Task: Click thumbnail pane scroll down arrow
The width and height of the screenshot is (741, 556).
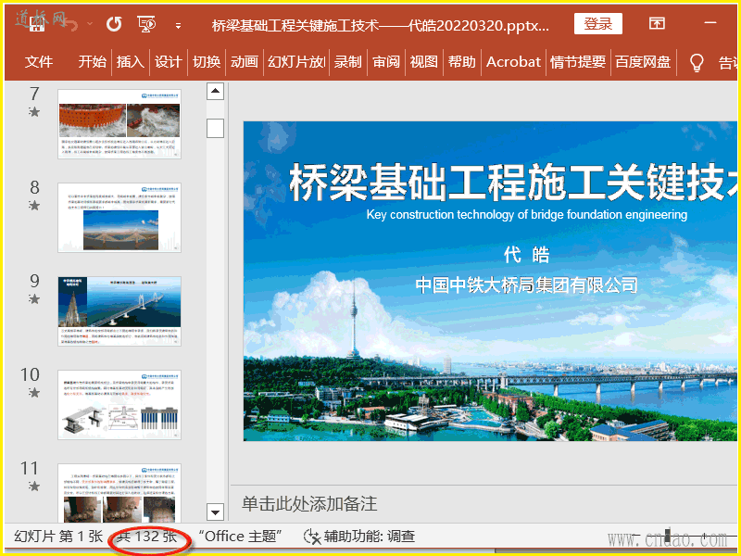Action: tap(215, 512)
